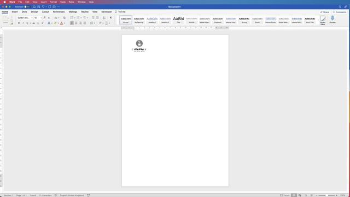Click the Shading paint bucket icon
The width and height of the screenshot is (350, 197).
tap(100, 23)
